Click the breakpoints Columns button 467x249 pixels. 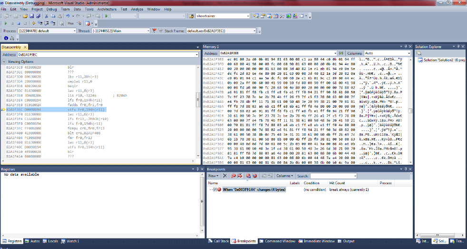[x=284, y=176]
